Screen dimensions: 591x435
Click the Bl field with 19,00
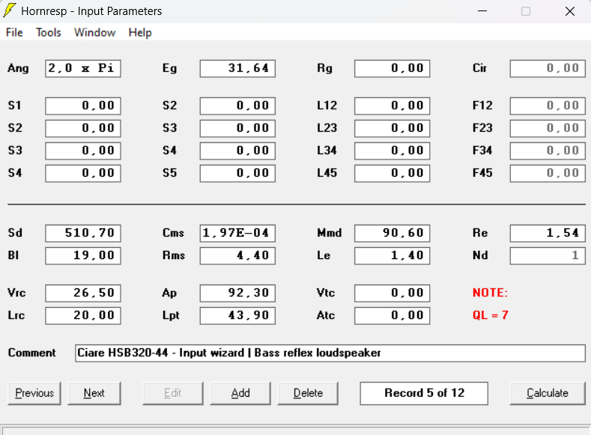coord(83,256)
